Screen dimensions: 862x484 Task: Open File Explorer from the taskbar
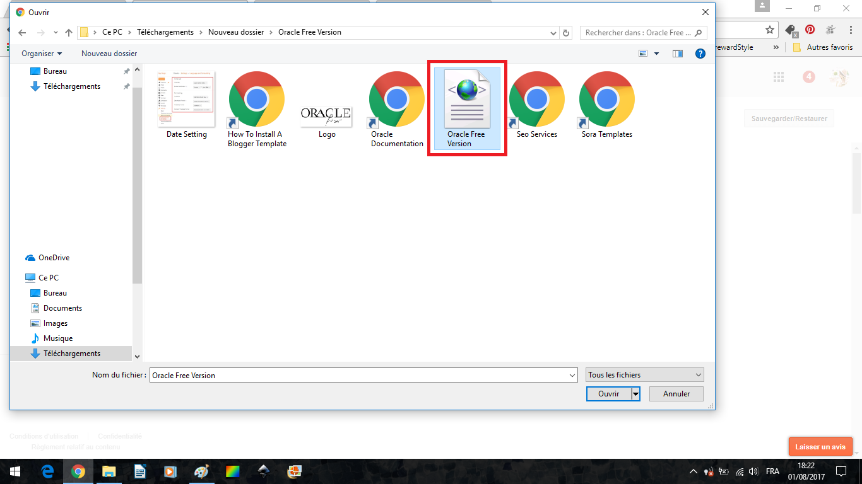point(109,471)
